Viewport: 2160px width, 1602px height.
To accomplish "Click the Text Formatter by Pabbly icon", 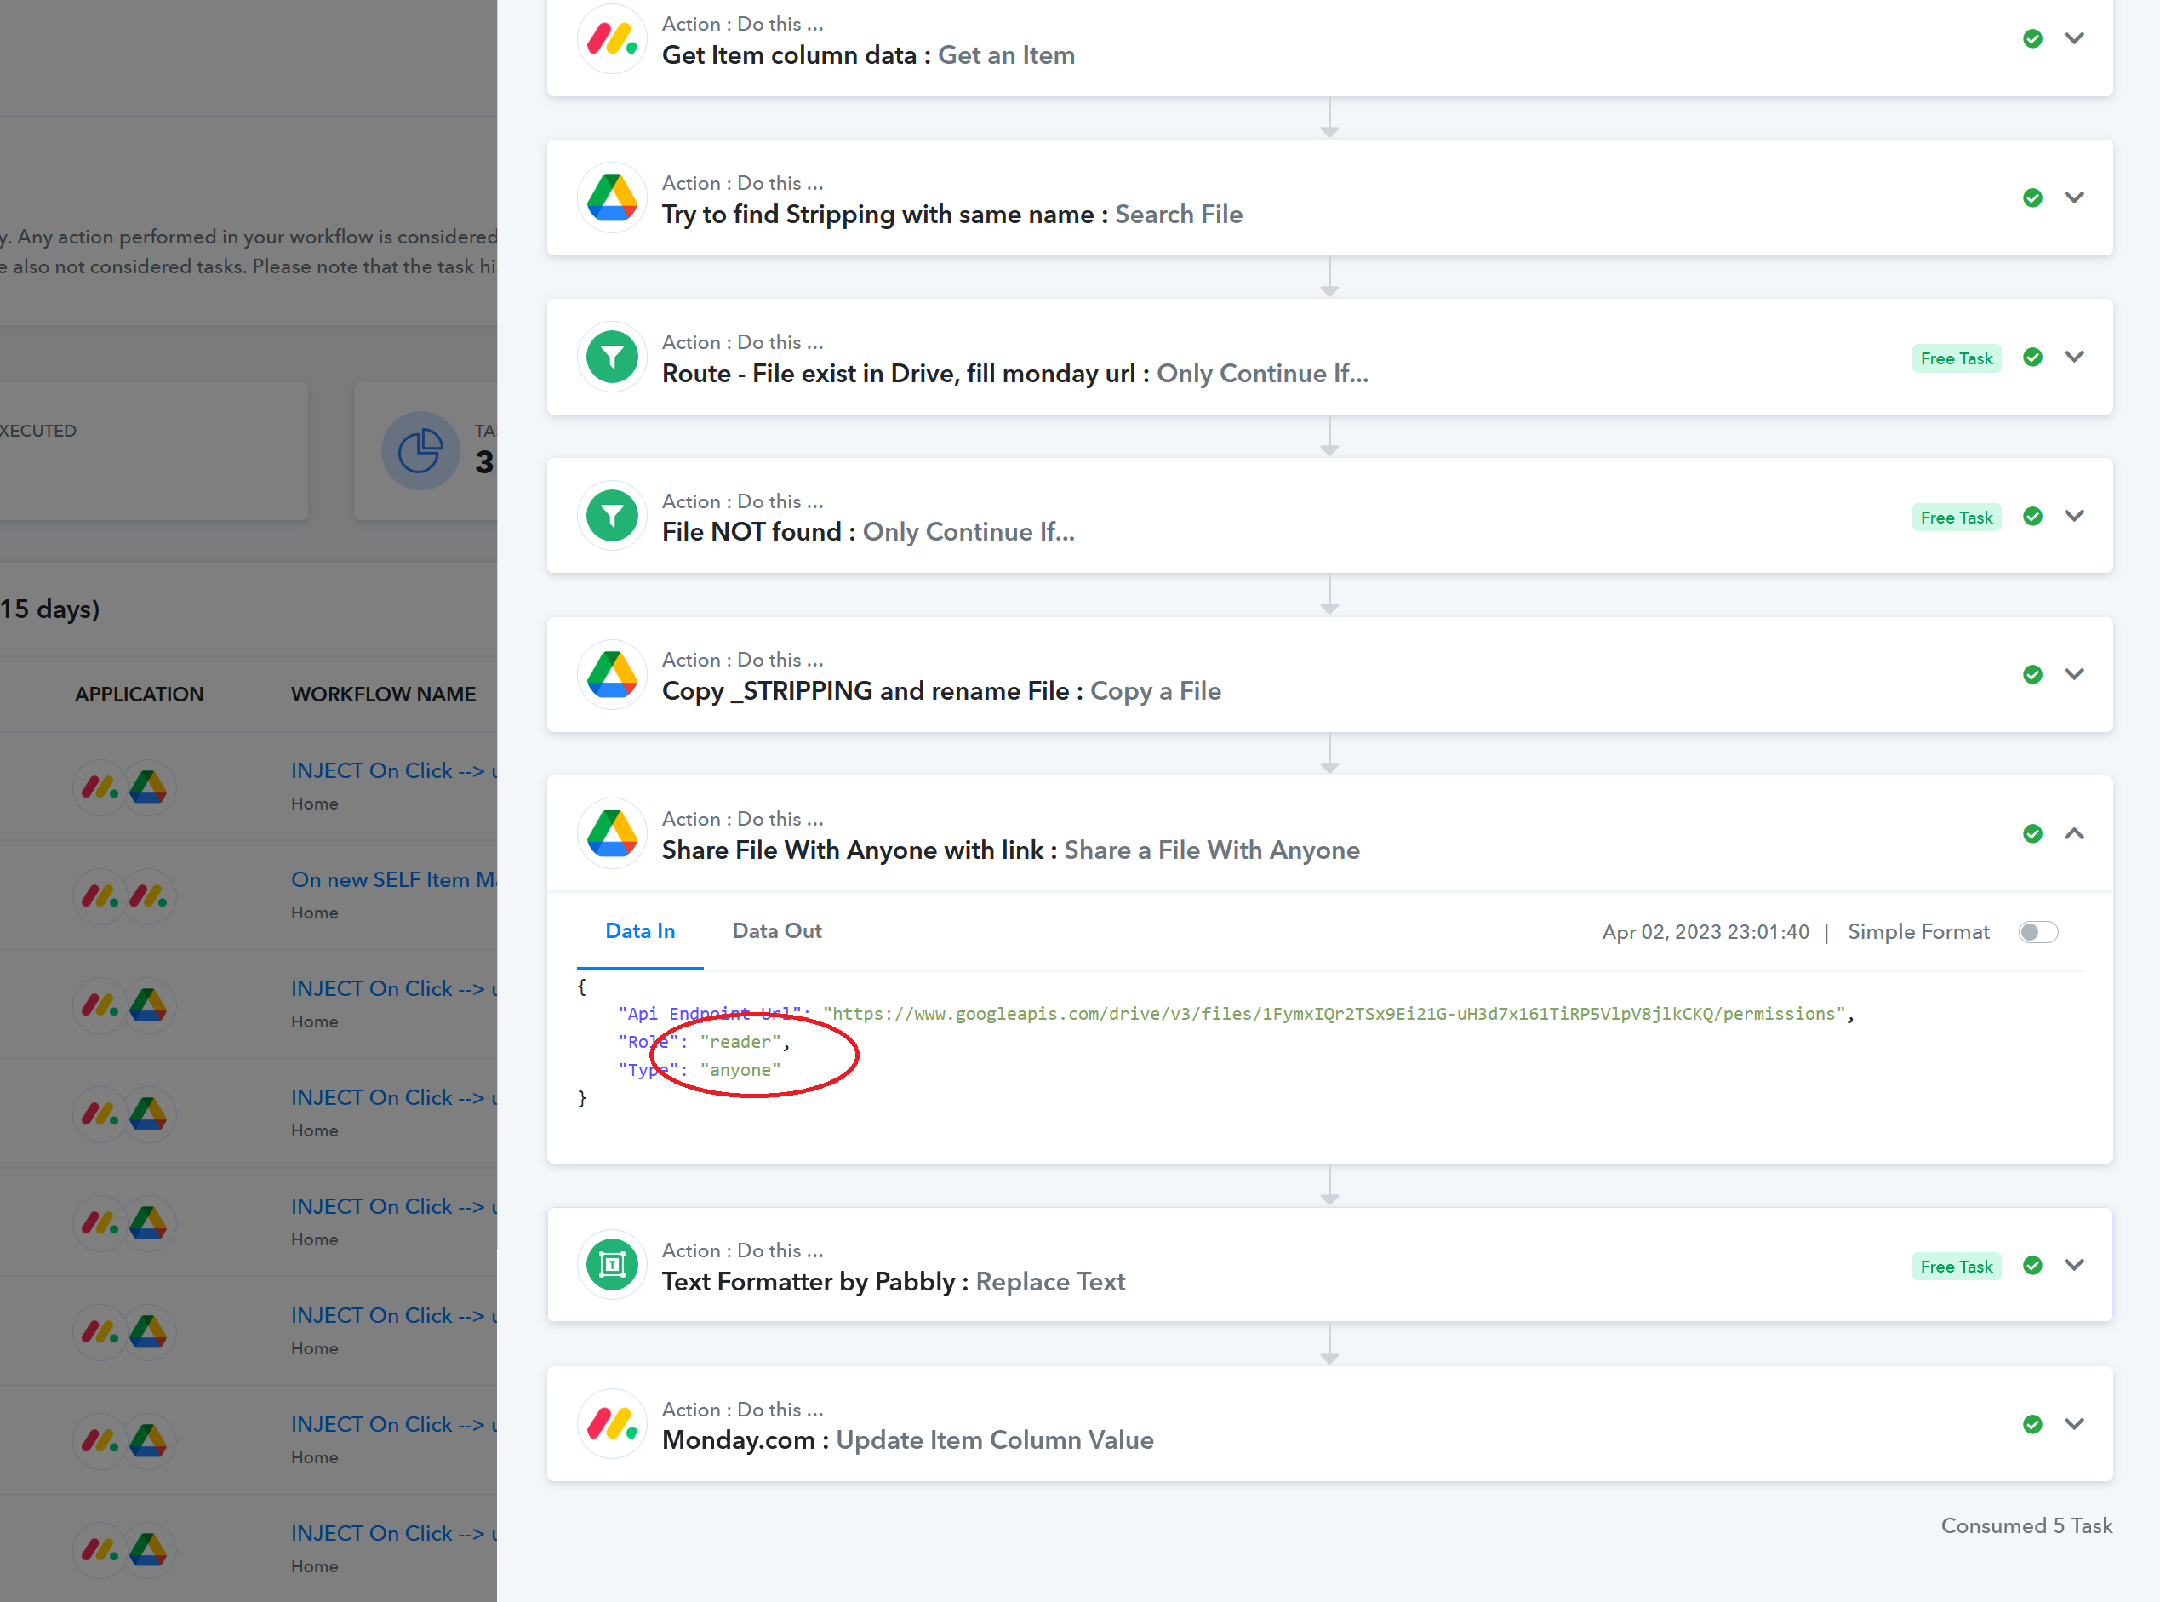I will coord(612,1265).
